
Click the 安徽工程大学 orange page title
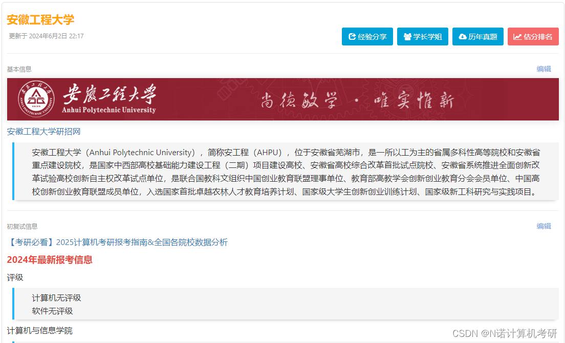tap(40, 20)
